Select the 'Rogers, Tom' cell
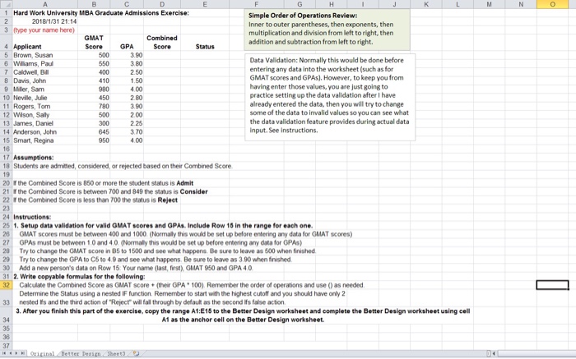Image resolution: width=576 pixels, height=359 pixels. (44, 106)
